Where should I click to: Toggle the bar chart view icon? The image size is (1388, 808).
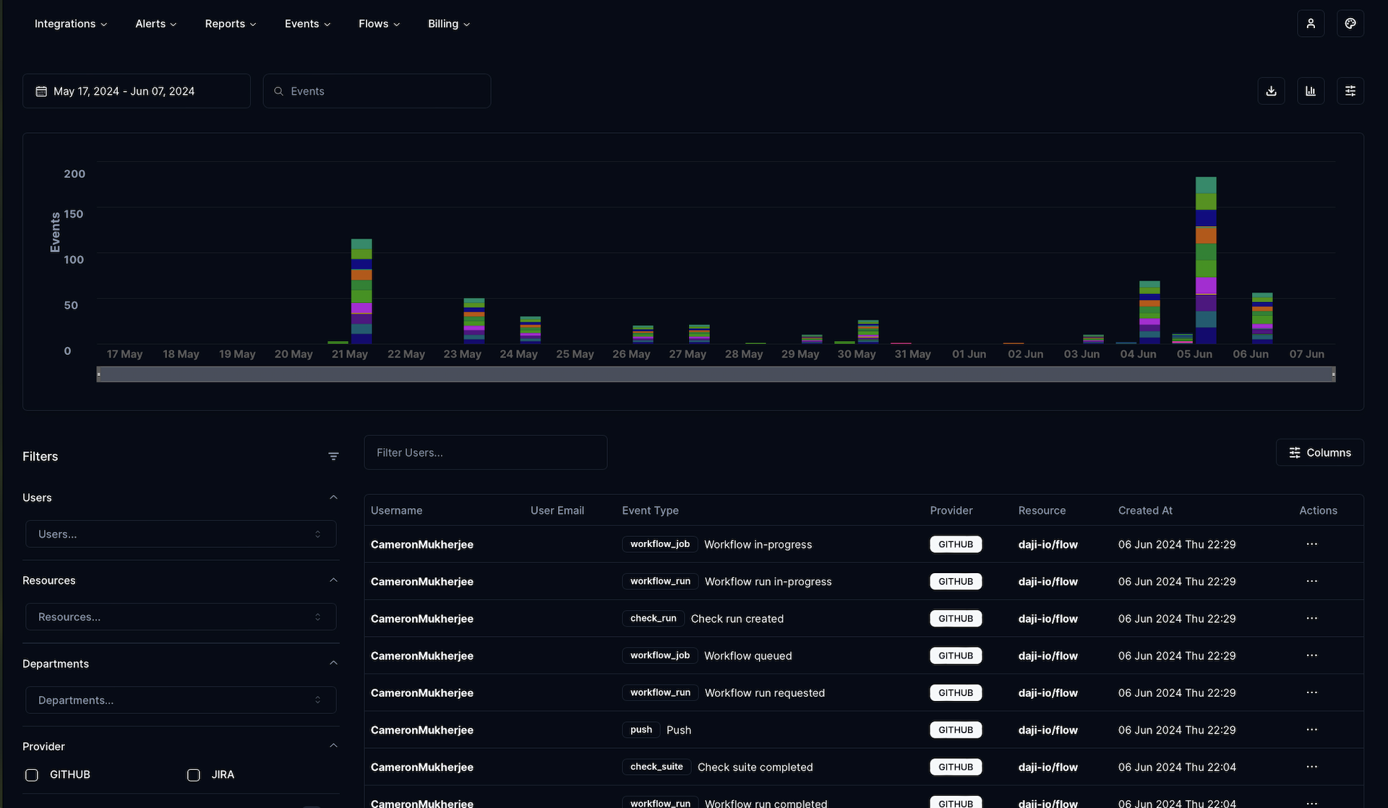pos(1311,91)
